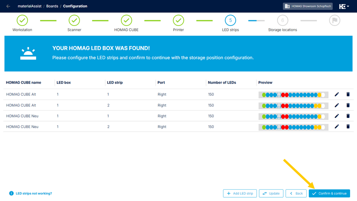Click the Preview column header
357x201 pixels.
coord(265,83)
